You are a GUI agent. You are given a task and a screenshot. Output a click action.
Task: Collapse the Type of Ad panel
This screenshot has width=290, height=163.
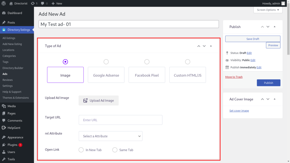(x=211, y=46)
